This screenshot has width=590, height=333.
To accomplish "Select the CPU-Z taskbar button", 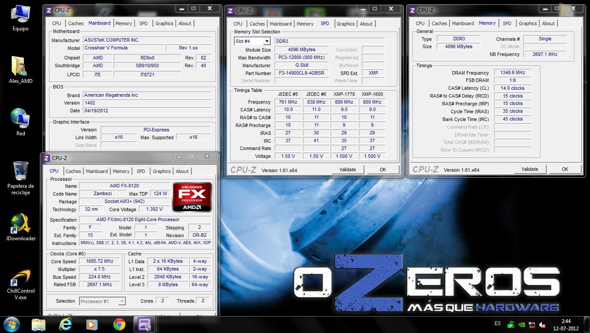I will point(145,324).
